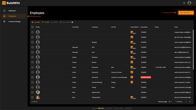Check the Andrey Student row
The width and height of the screenshot is (196, 110).
pyautogui.click(x=32, y=62)
